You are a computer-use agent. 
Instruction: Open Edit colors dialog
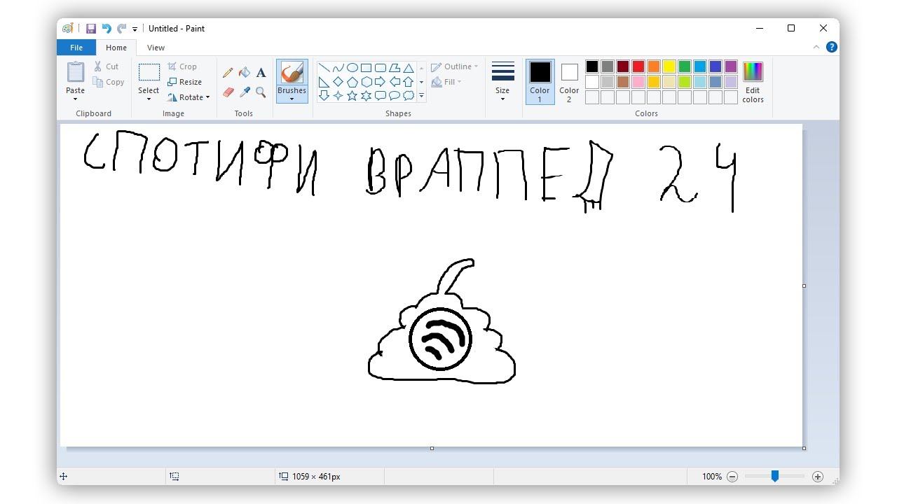(753, 81)
